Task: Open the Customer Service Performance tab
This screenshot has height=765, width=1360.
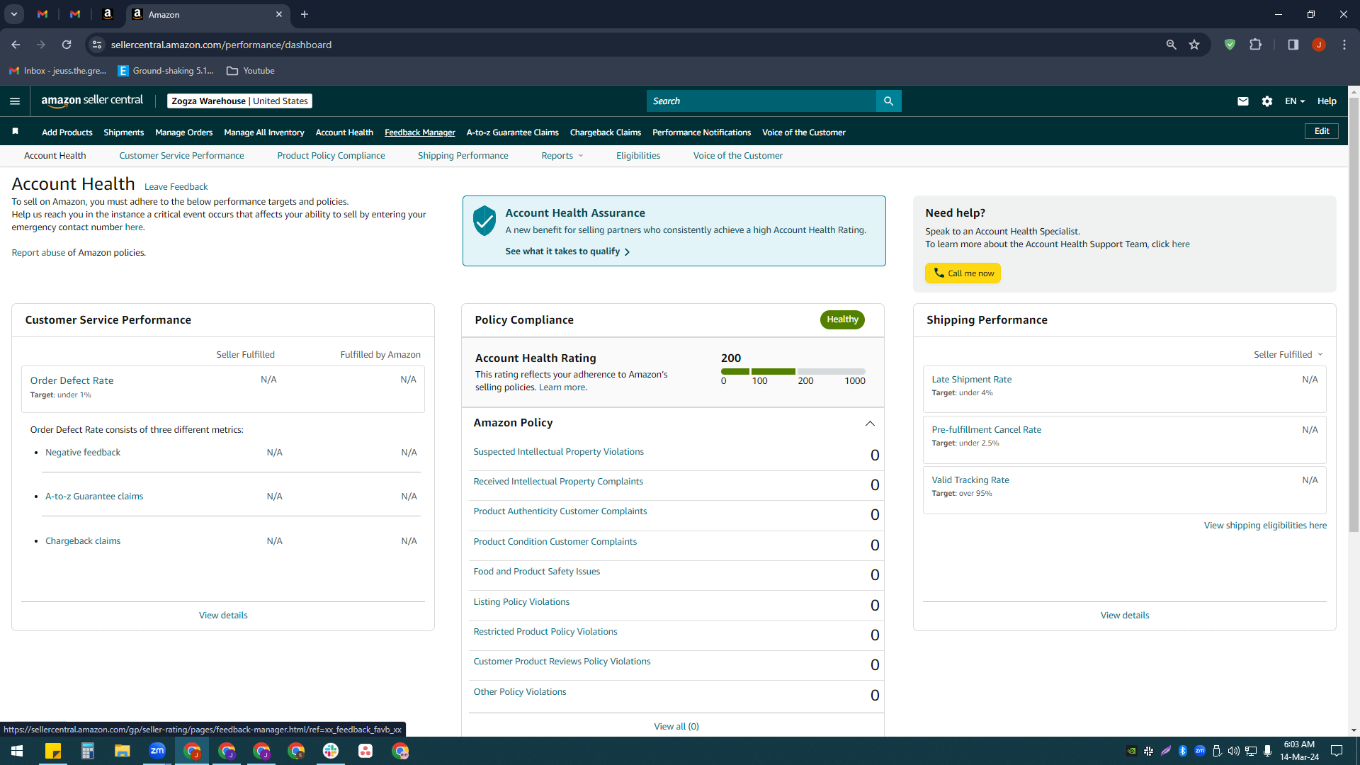Action: pyautogui.click(x=181, y=156)
